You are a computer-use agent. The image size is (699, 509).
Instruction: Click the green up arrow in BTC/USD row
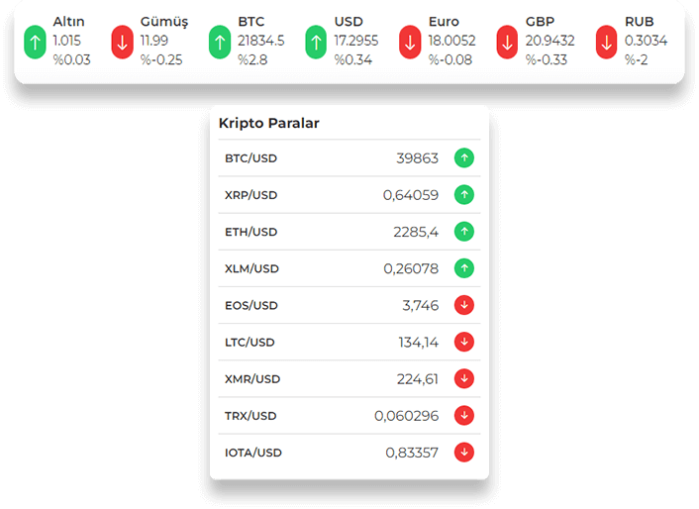(x=463, y=158)
